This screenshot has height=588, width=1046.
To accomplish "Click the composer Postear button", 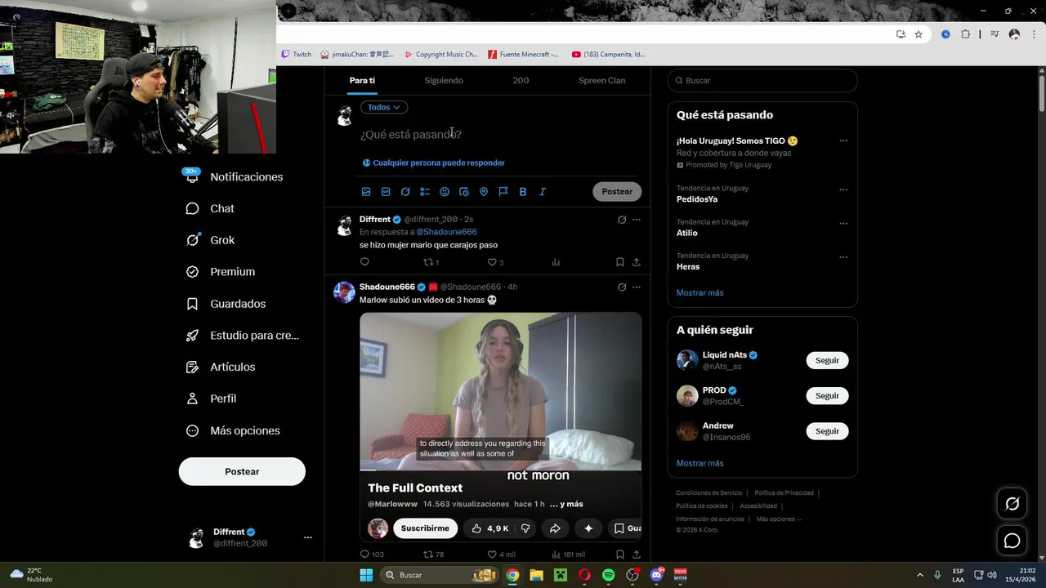I will [617, 191].
